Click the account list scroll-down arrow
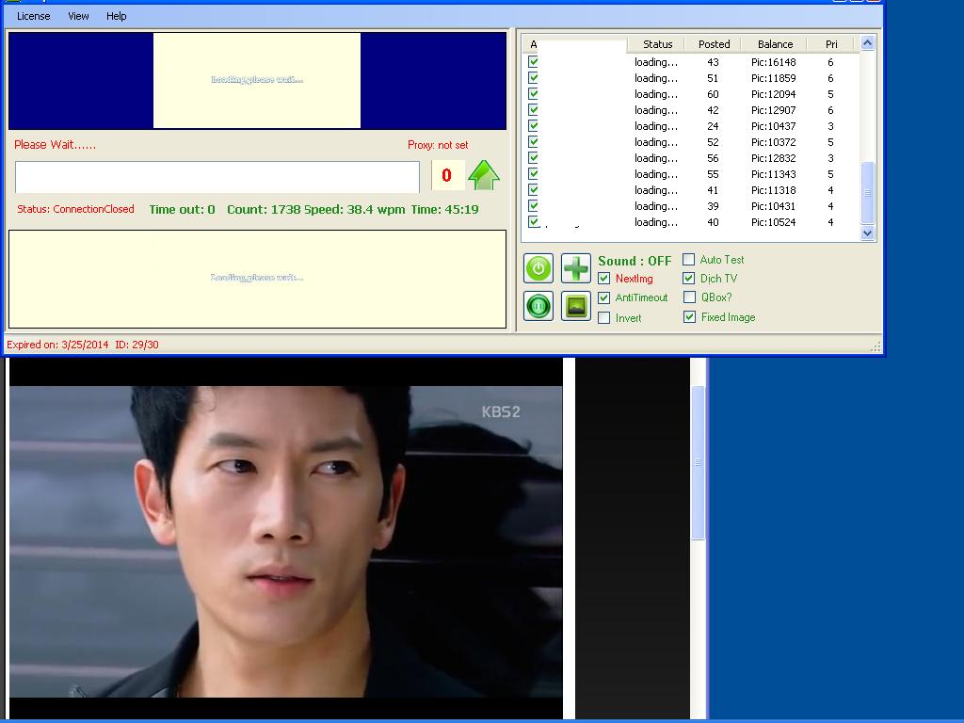This screenshot has width=964, height=723. [x=867, y=233]
